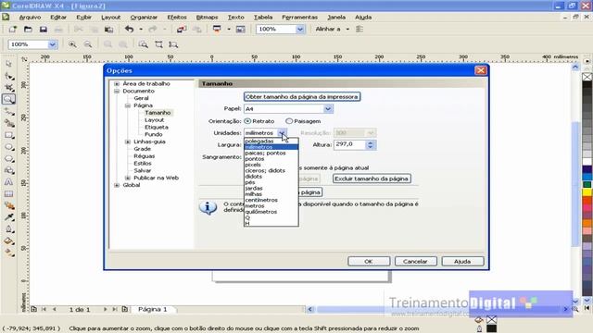Screen dimensions: 593x333
Task: Select the Retrato orientation radio button
Action: [247, 121]
